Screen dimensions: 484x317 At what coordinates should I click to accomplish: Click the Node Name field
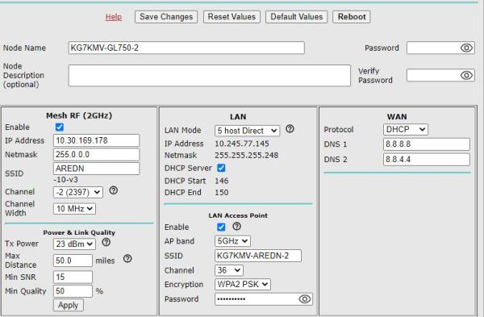coord(186,48)
